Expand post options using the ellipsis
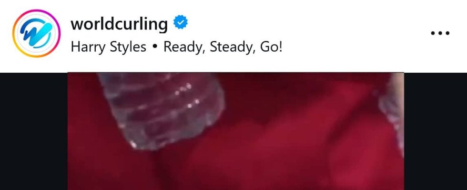Image resolution: width=467 pixels, height=190 pixels. 440,33
